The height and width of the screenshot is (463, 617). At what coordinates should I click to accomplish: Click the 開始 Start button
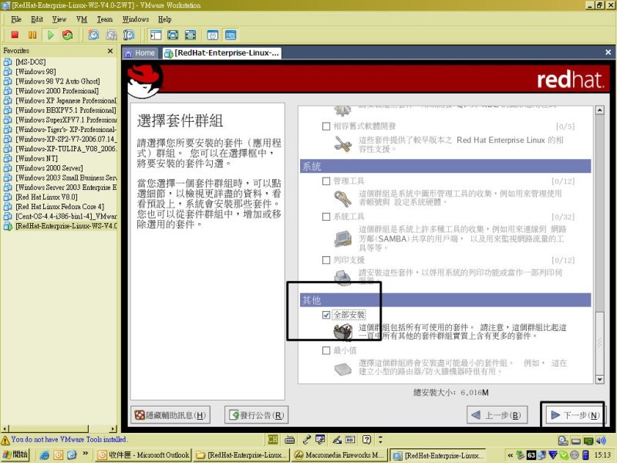[15, 455]
